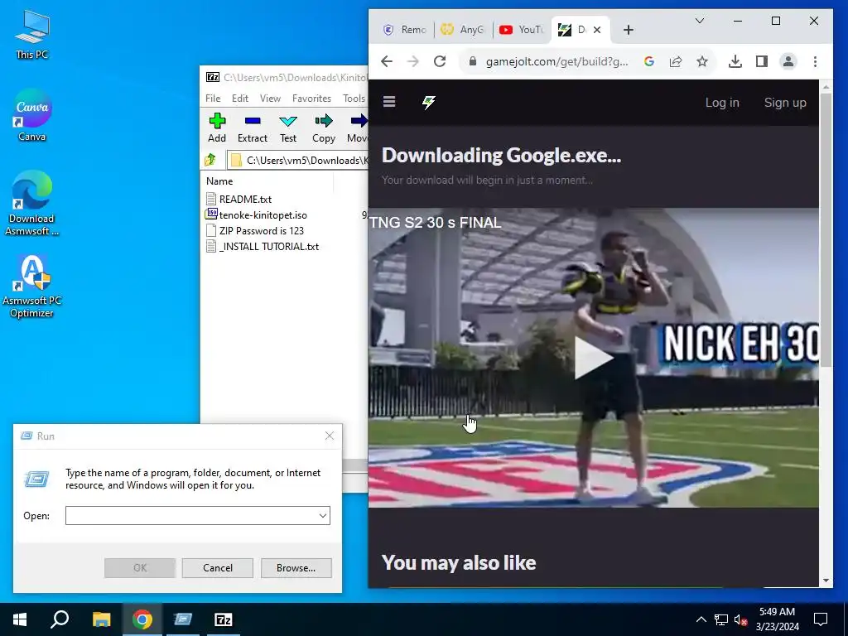Click the Run dialog taskbar icon
Screen dimensions: 848x636
pyautogui.click(x=183, y=619)
